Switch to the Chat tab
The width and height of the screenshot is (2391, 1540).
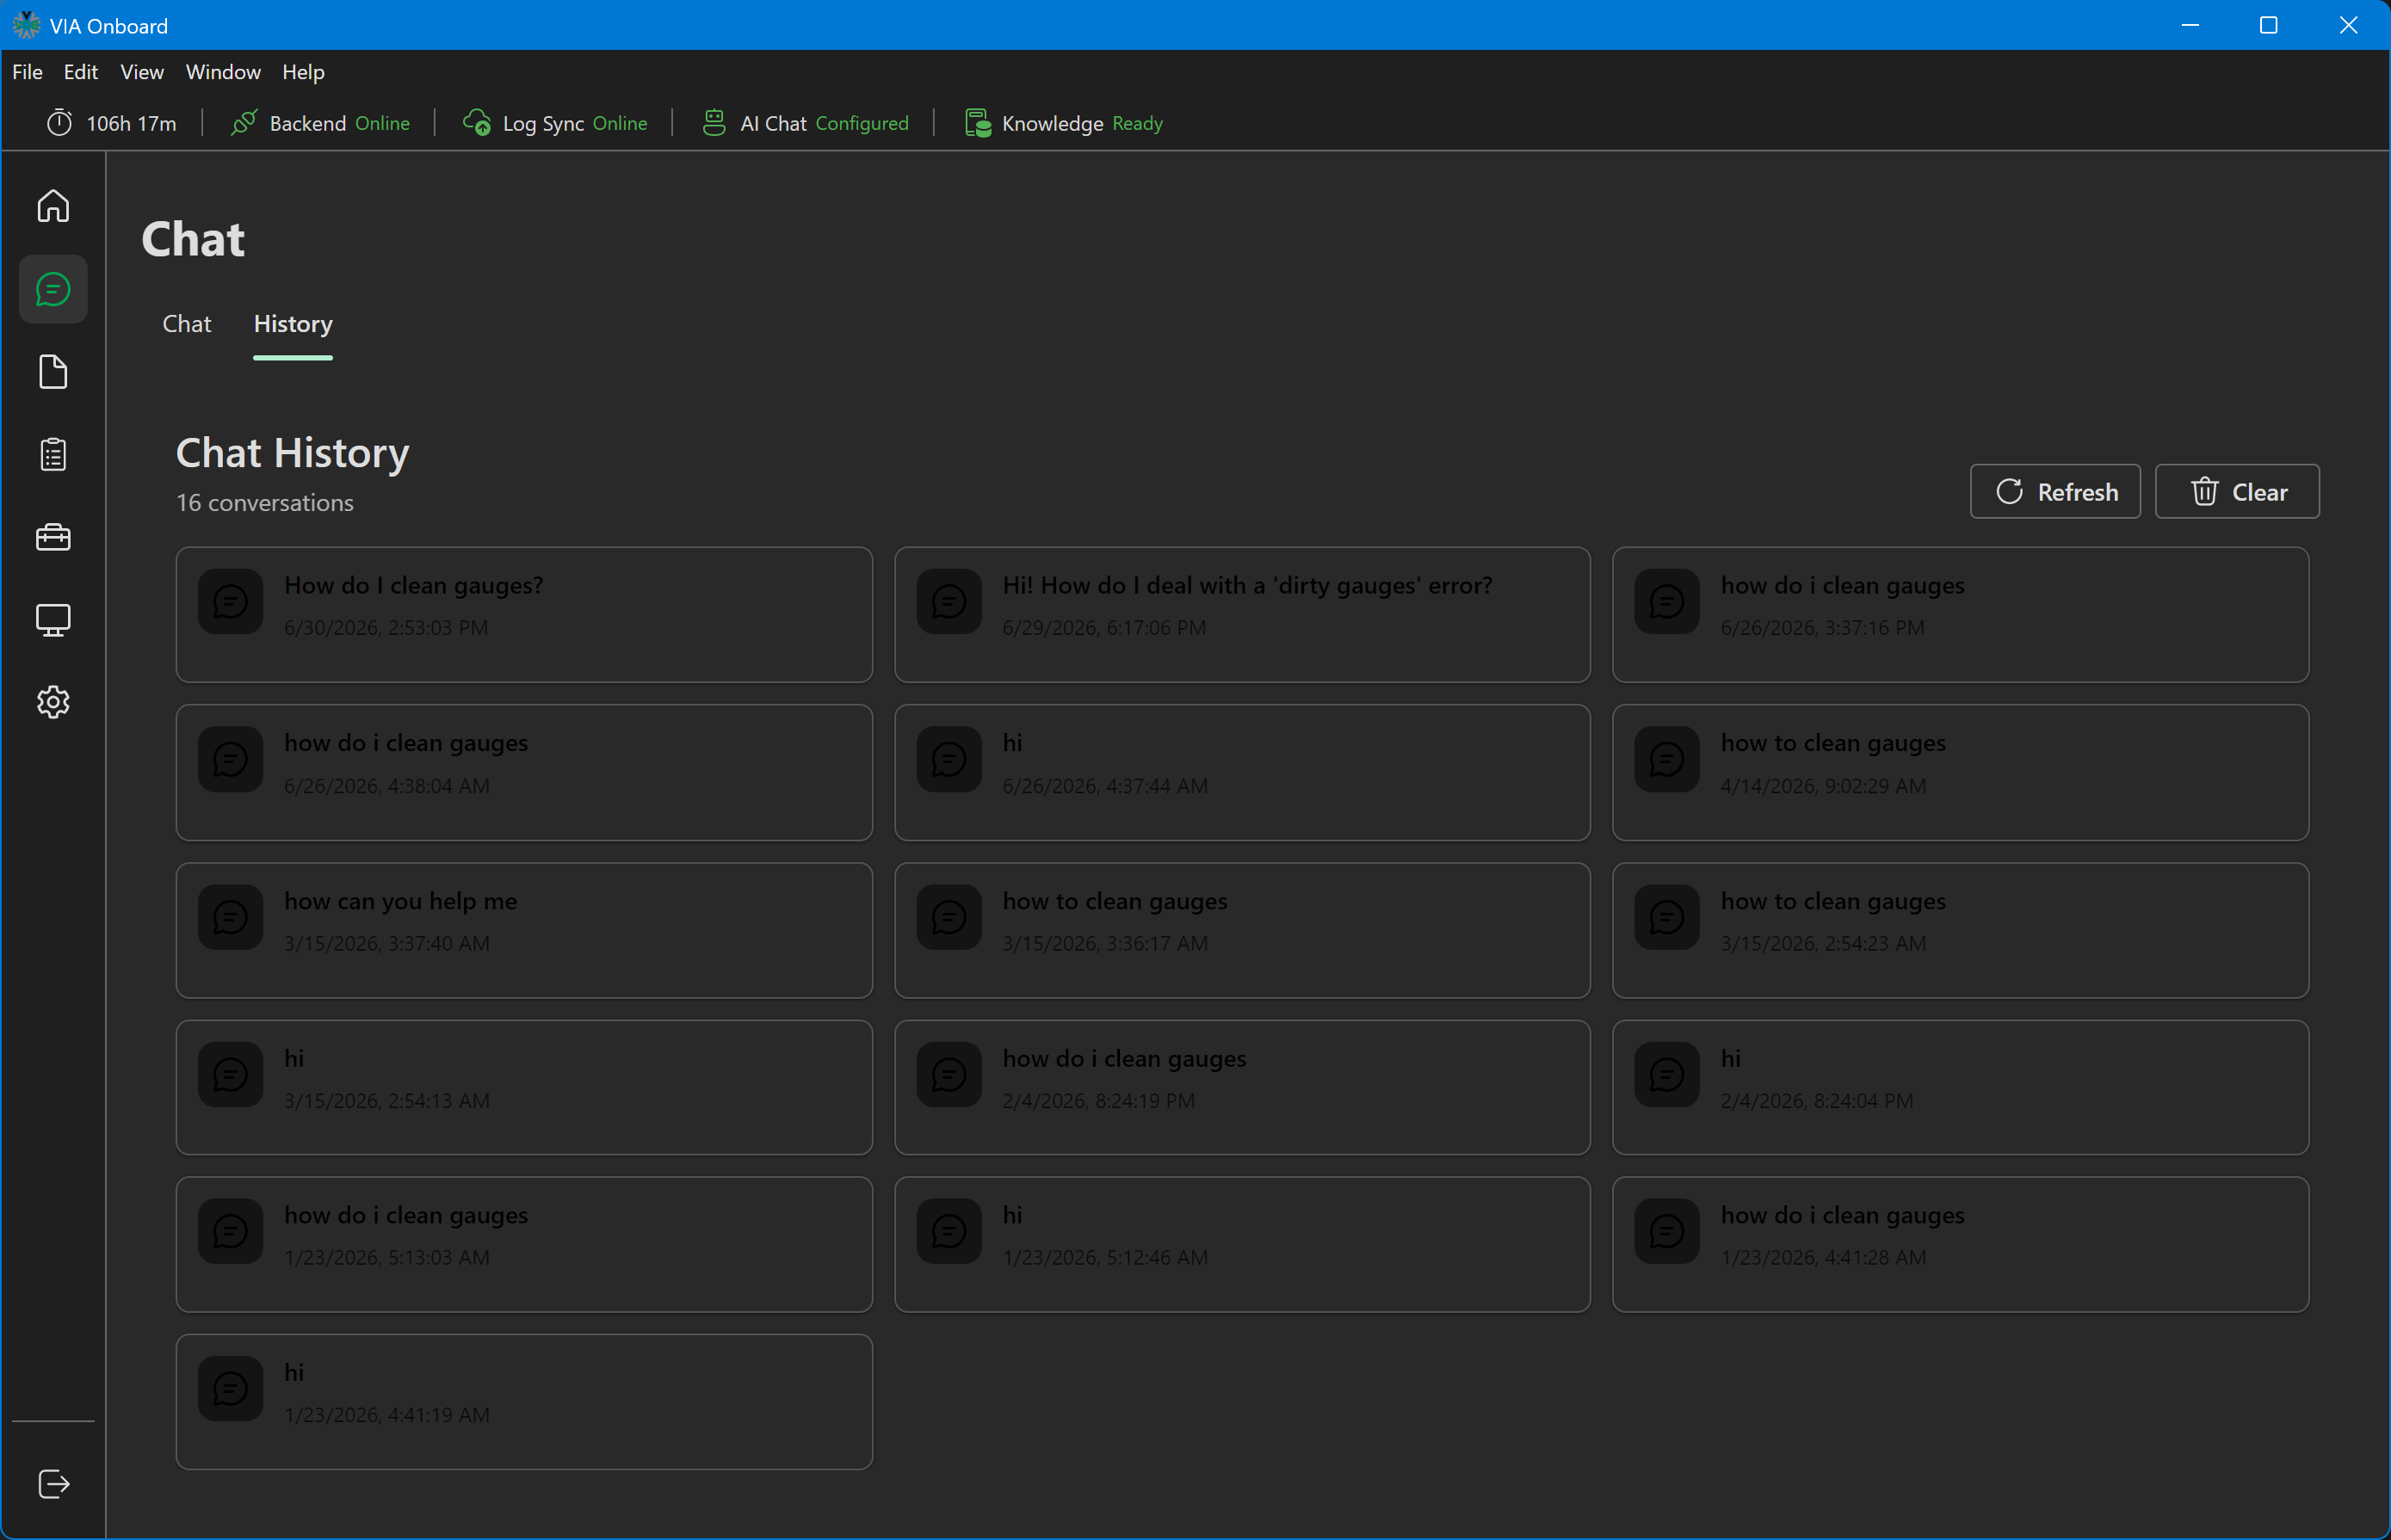(187, 324)
